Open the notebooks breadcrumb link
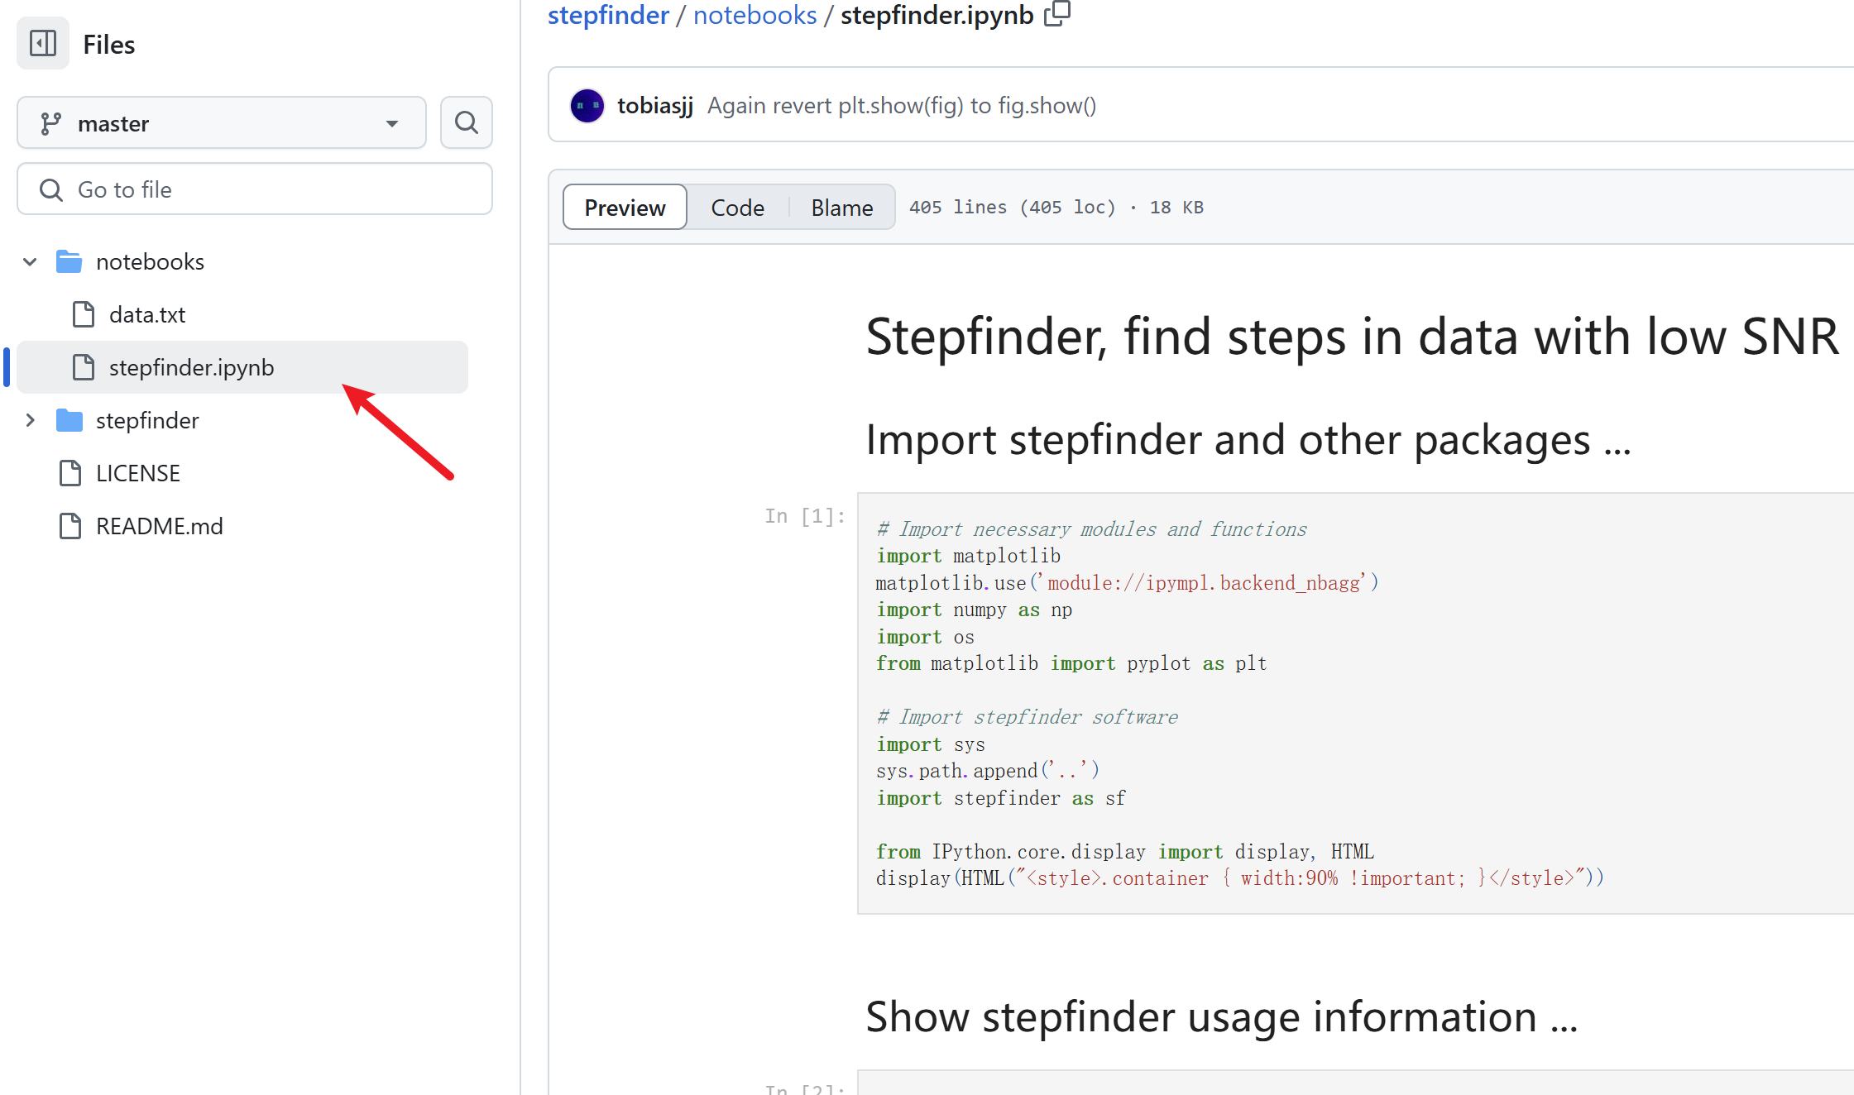Screen dimensions: 1854x1095 click(755, 15)
